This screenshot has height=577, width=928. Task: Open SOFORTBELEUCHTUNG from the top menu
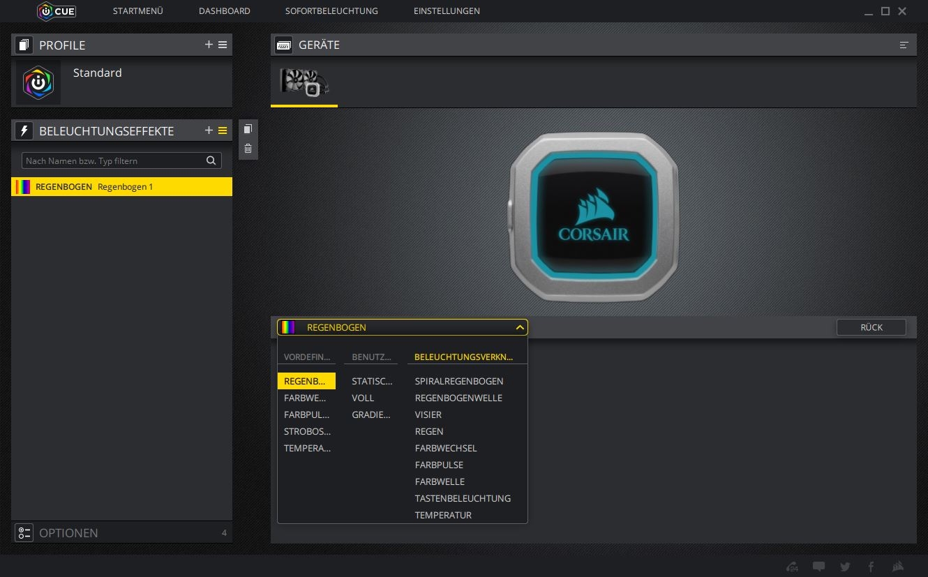[331, 11]
